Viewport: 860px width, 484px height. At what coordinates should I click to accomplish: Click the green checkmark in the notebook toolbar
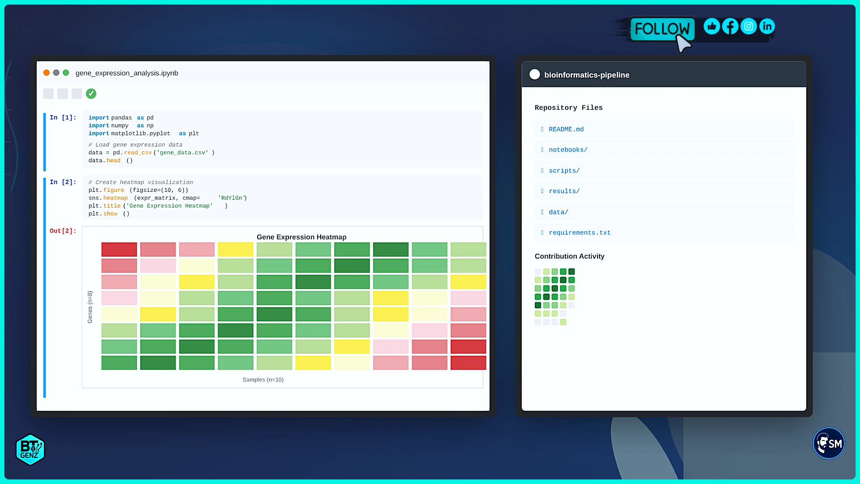tap(91, 94)
